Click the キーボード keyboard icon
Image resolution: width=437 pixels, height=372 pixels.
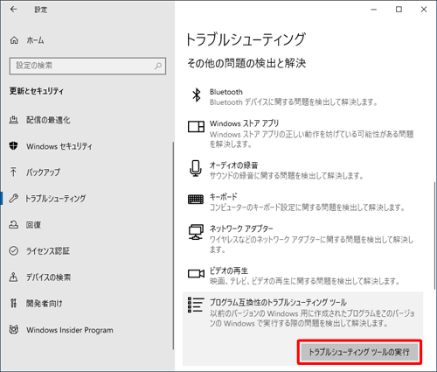click(x=196, y=200)
